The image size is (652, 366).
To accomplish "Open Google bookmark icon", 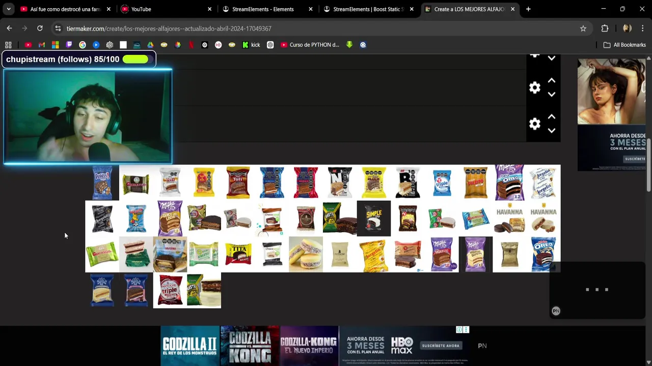I will click(83, 45).
